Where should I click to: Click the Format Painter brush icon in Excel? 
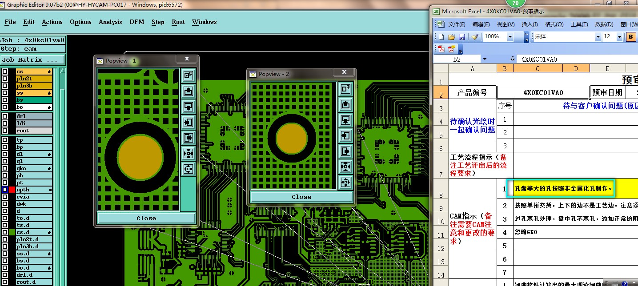coord(475,37)
